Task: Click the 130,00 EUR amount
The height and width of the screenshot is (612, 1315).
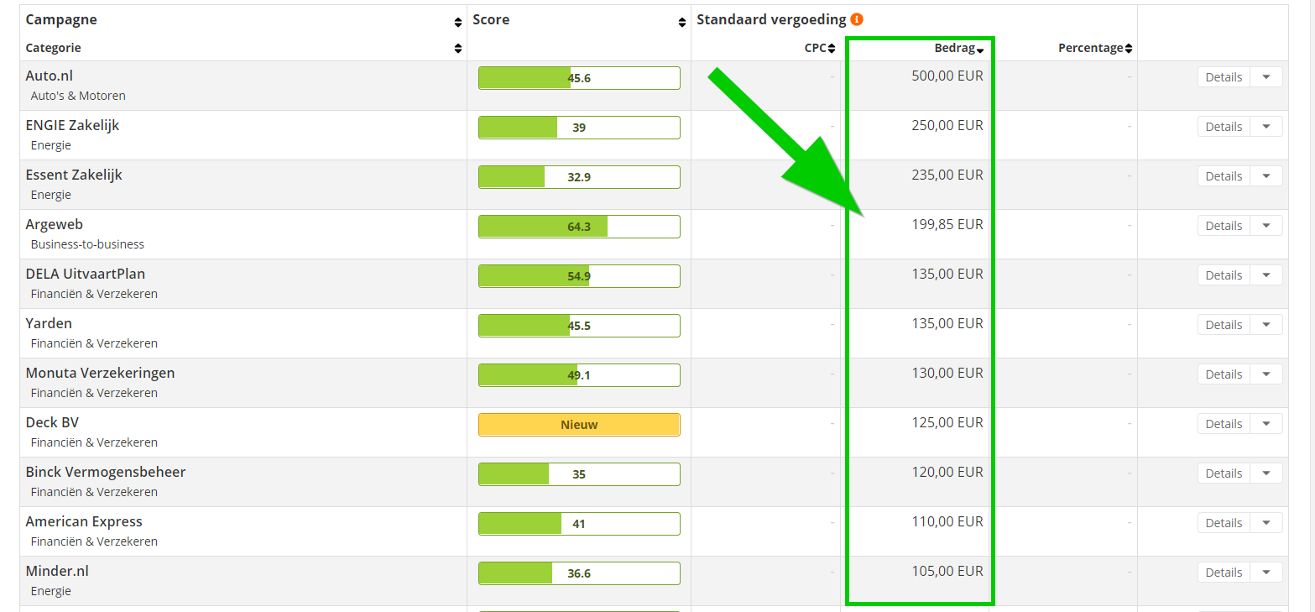Action: (947, 373)
